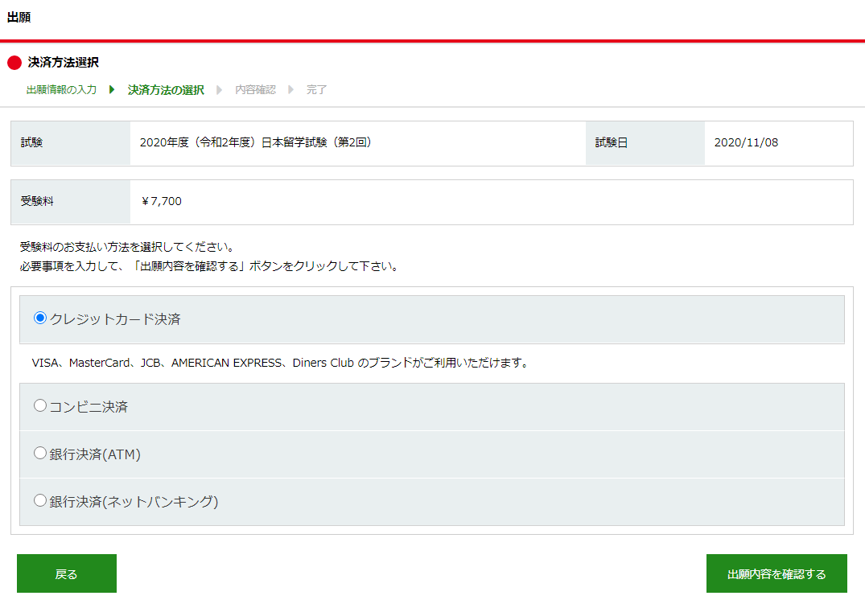This screenshot has width=865, height=604.
Task: Click the exam date 2020/11/08
Action: click(746, 142)
